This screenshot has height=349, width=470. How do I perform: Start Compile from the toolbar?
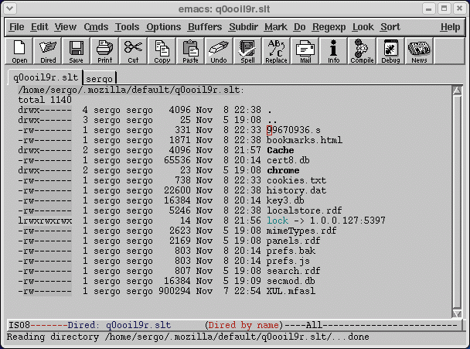point(362,51)
